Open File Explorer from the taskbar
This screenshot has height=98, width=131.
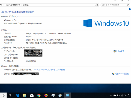coord(25,95)
